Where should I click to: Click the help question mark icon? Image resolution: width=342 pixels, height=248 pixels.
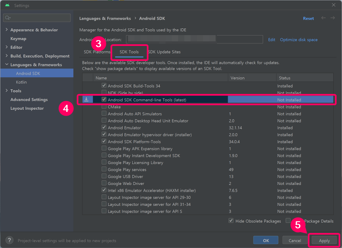pyautogui.click(x=9, y=240)
